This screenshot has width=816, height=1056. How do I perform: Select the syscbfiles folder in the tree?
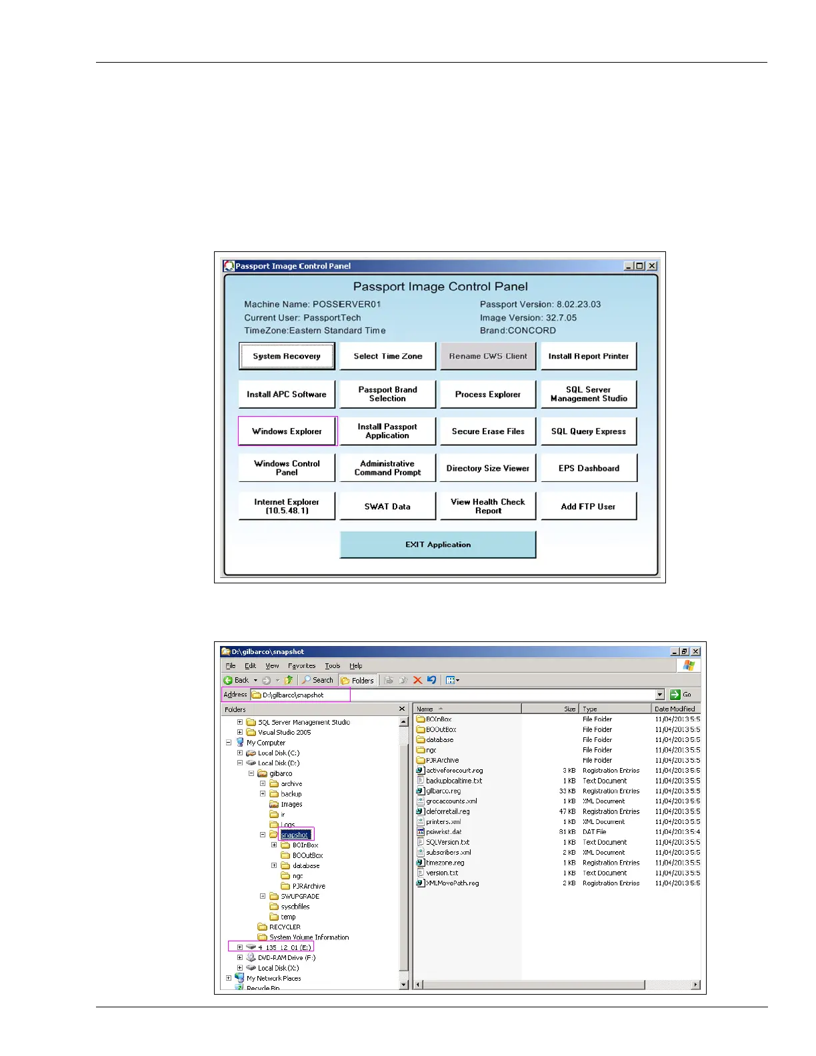[x=295, y=907]
